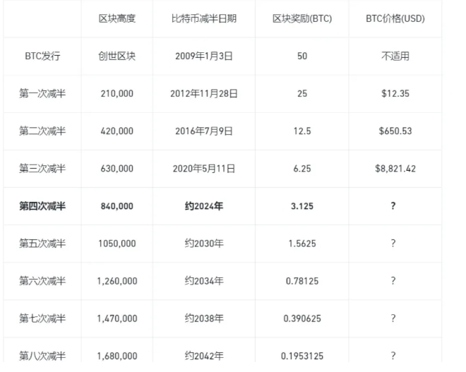Click the bold 约2024年 date
Screen dimensions: 466x372
click(204, 206)
